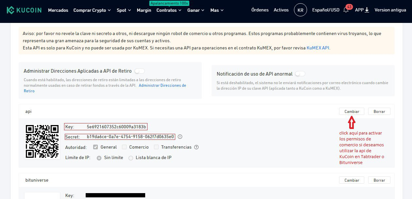The image size is (412, 199).
Task: Open the Margin menu item
Action: (x=144, y=10)
